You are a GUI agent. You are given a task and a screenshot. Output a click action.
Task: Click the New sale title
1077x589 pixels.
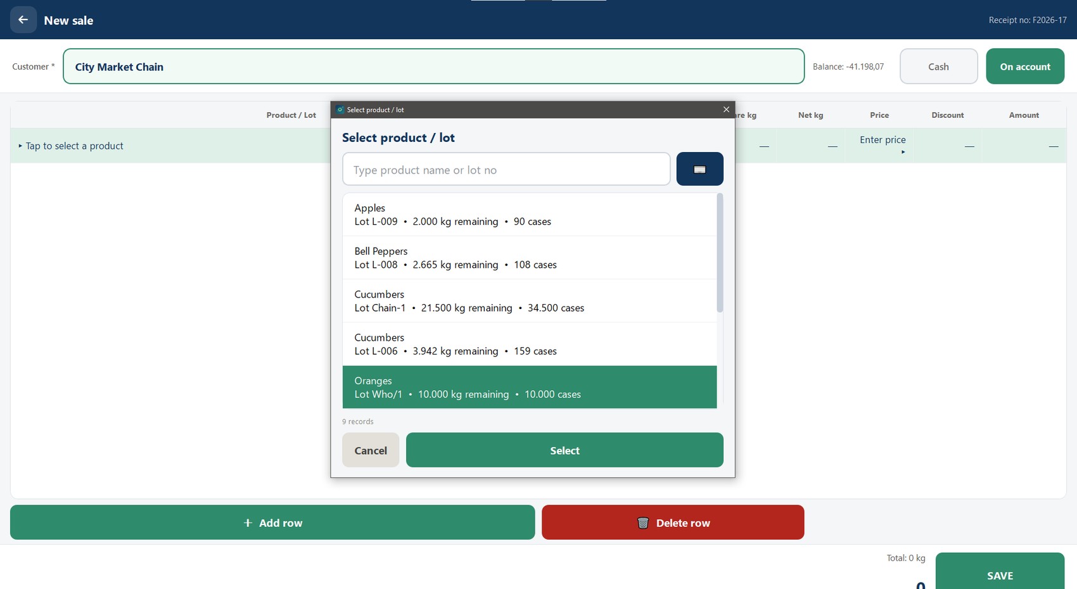tap(68, 20)
